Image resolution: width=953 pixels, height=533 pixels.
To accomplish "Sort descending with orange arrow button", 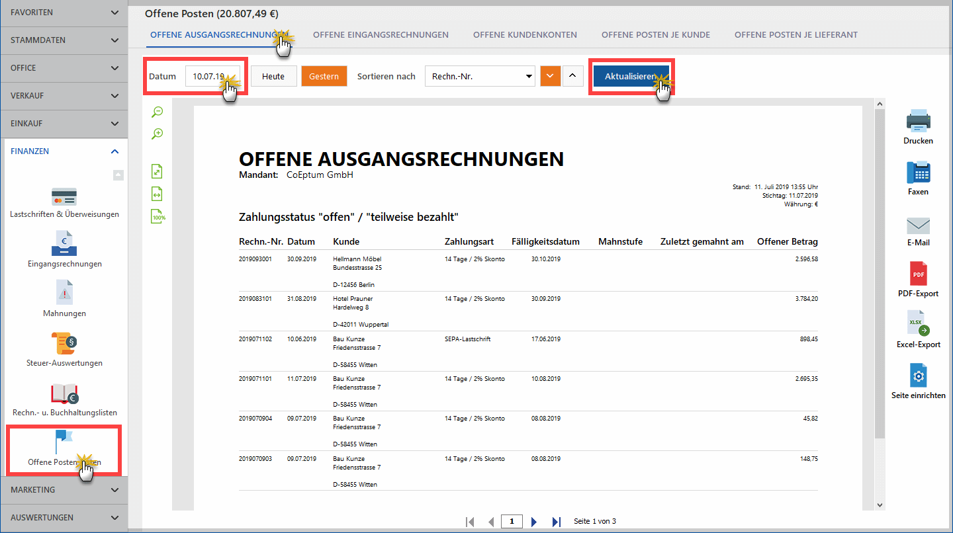I will click(x=550, y=75).
